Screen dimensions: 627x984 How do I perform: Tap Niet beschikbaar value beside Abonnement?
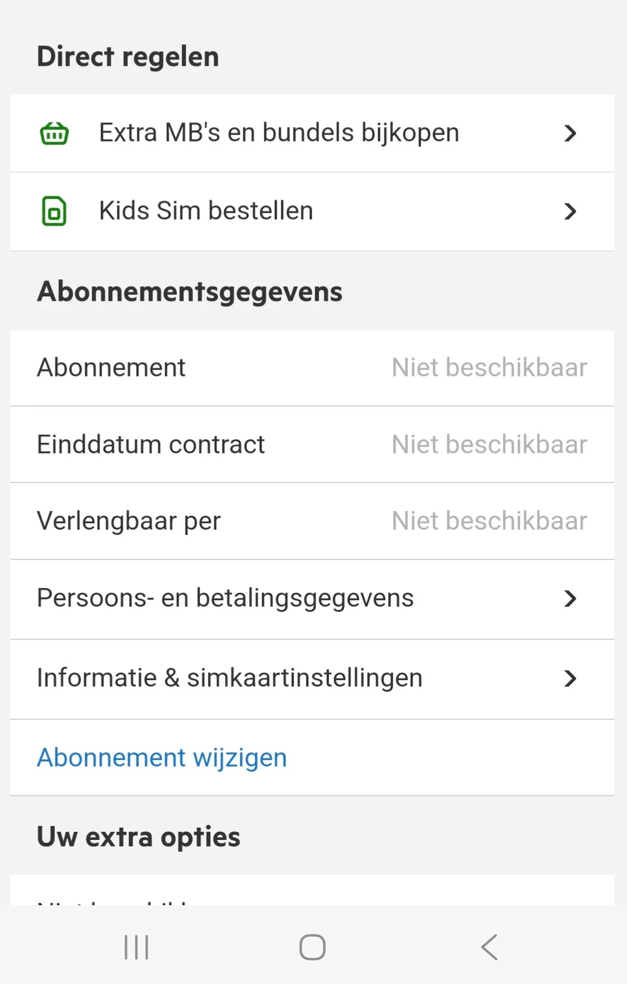[489, 368]
